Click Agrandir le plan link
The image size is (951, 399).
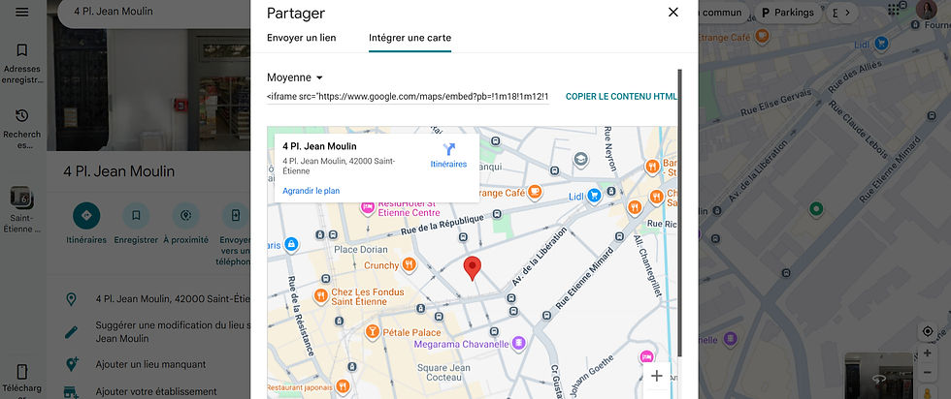[x=312, y=191]
